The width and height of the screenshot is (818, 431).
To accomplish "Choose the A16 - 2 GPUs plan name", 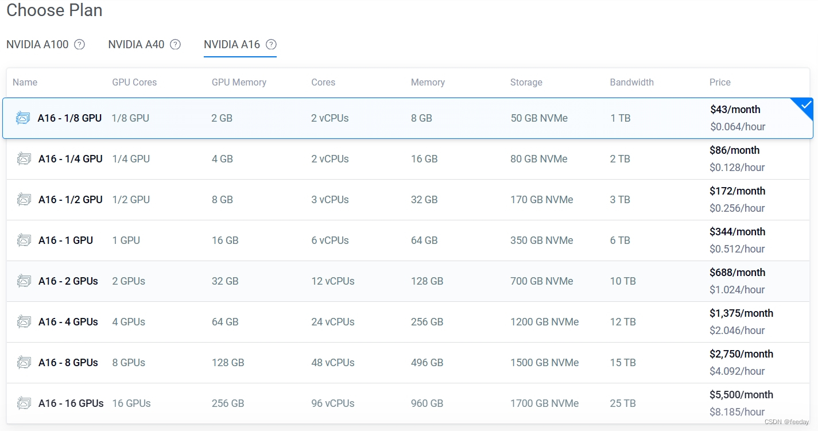I will [68, 281].
